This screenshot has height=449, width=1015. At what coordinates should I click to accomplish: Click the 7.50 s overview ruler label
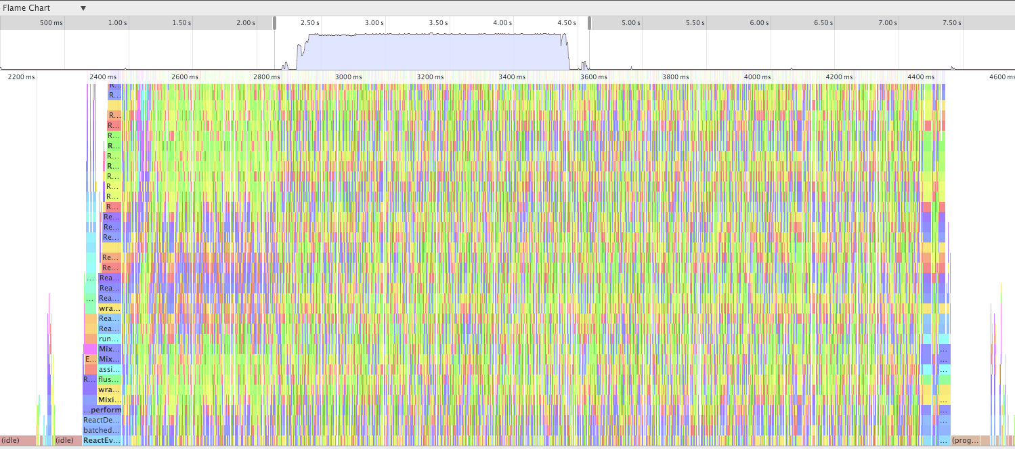pos(951,23)
